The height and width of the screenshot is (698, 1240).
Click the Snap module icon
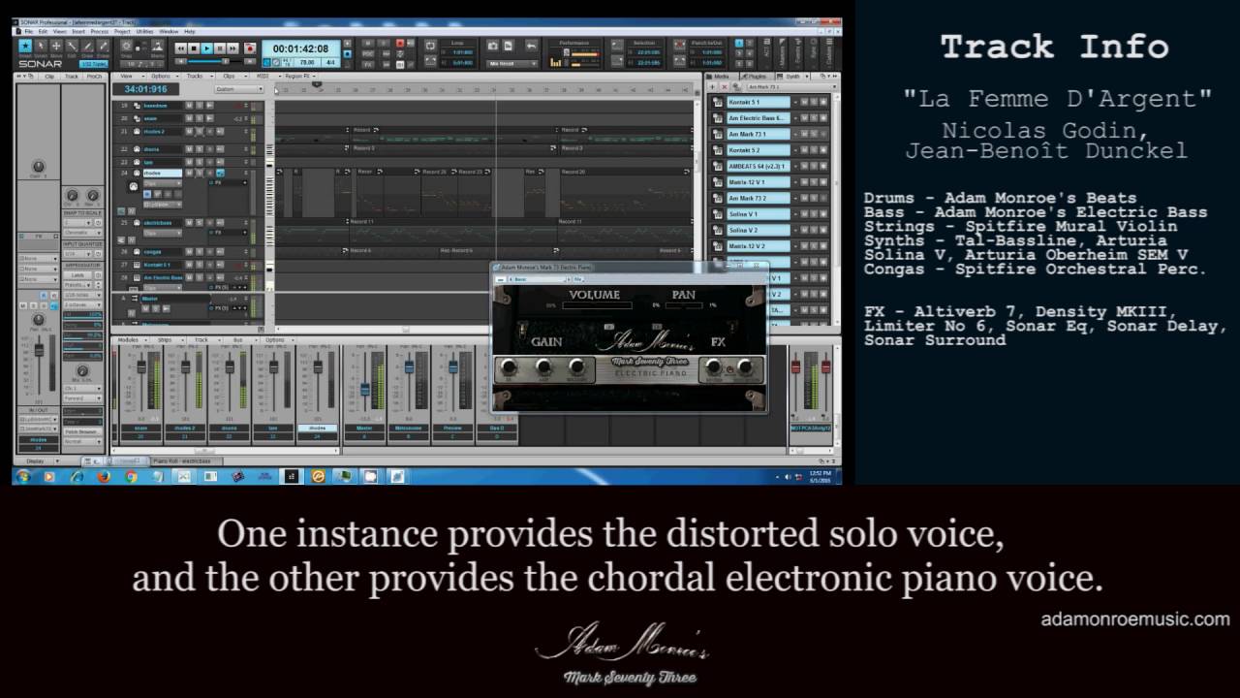[x=126, y=45]
